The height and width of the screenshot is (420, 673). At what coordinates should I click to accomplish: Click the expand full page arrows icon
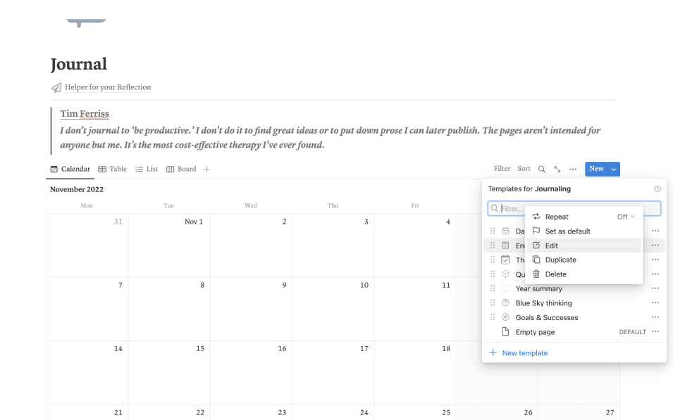[x=557, y=169]
